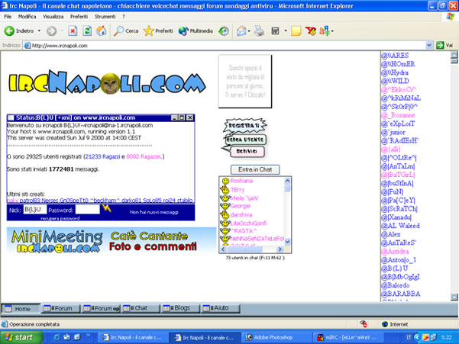Click the Edit with Word icon
The image size is (459, 344).
point(275,31)
